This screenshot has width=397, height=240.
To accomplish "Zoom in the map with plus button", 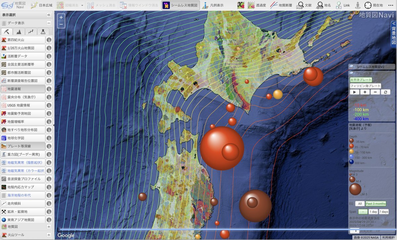I will (x=61, y=17).
